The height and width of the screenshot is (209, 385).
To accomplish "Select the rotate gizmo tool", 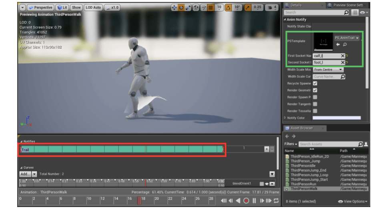I will (x=181, y=8).
